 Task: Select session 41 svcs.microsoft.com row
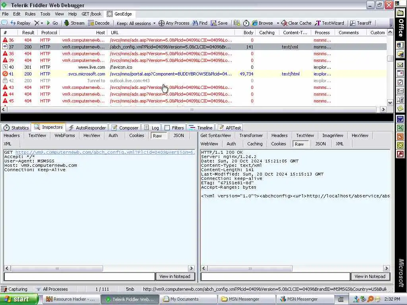click(x=194, y=74)
